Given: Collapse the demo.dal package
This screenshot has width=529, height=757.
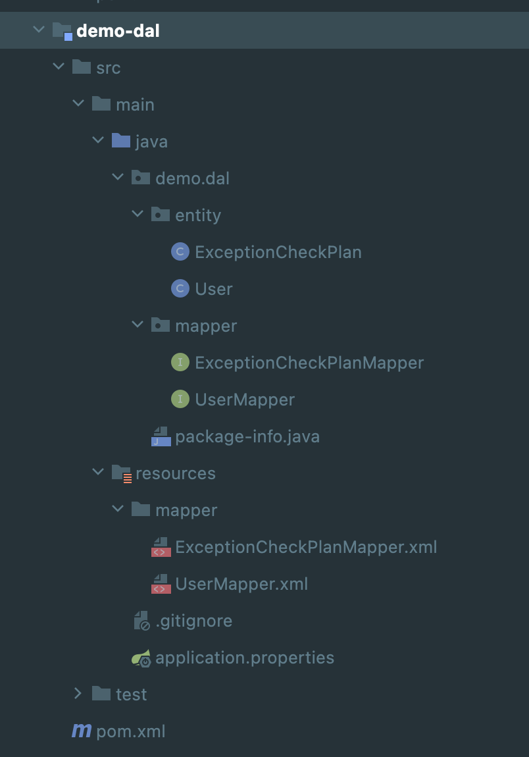Looking at the screenshot, I should click(118, 178).
